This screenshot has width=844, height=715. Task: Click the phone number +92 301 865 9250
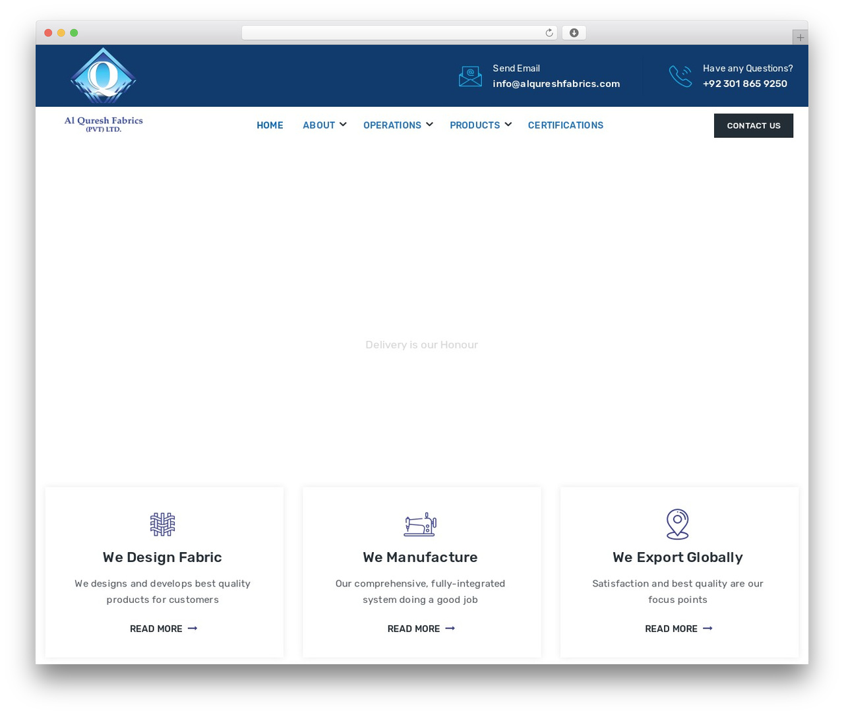[745, 84]
